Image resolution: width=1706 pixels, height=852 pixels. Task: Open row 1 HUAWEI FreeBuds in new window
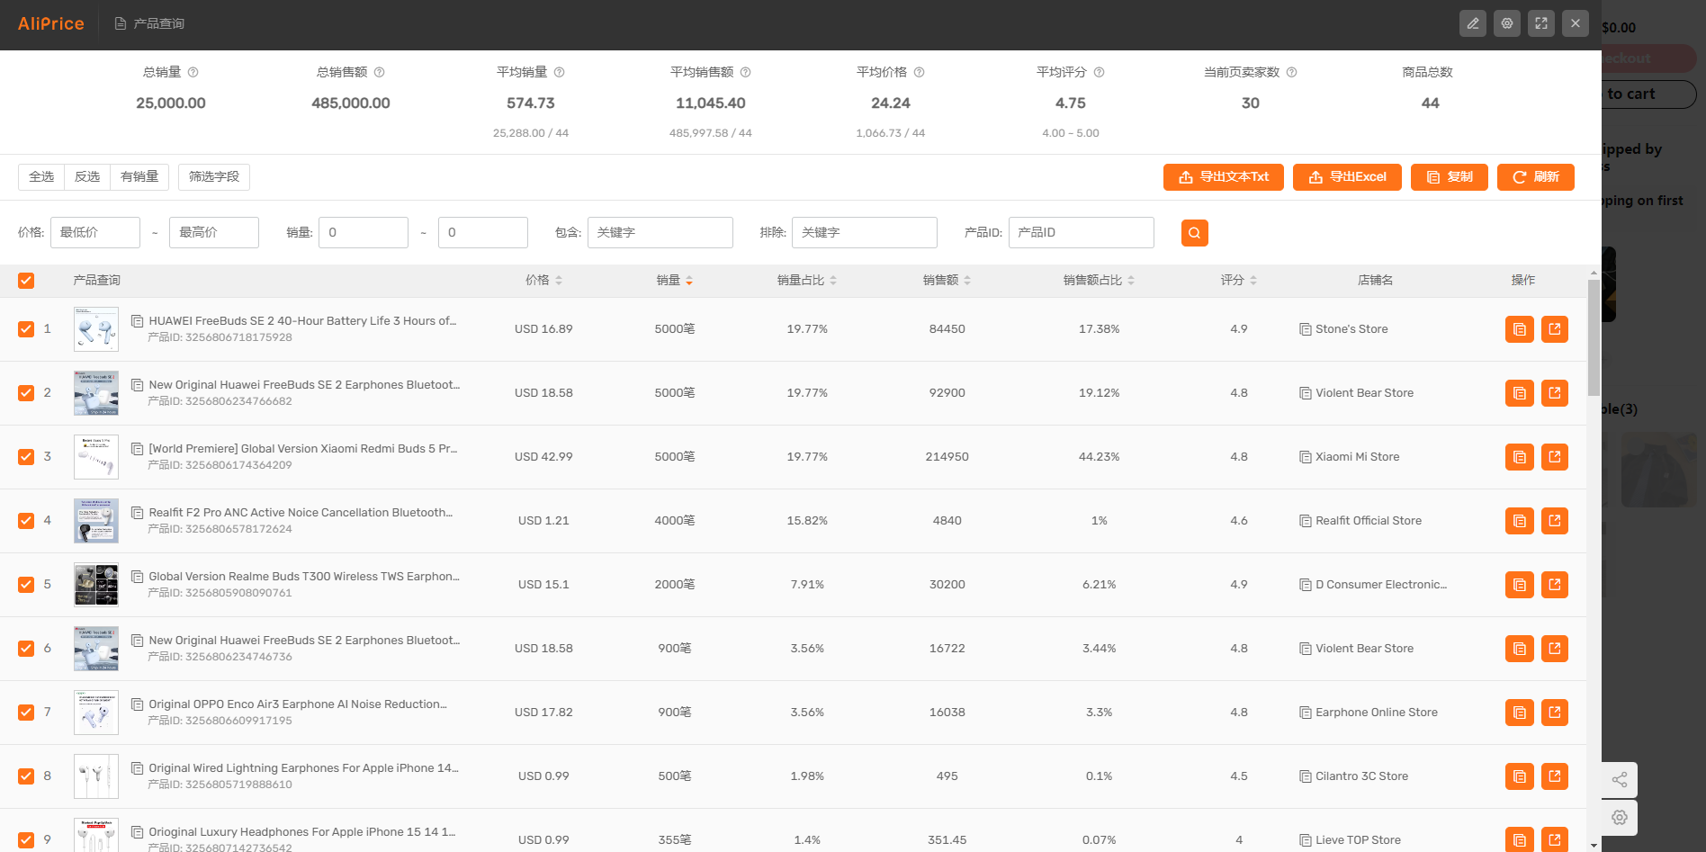click(1555, 329)
